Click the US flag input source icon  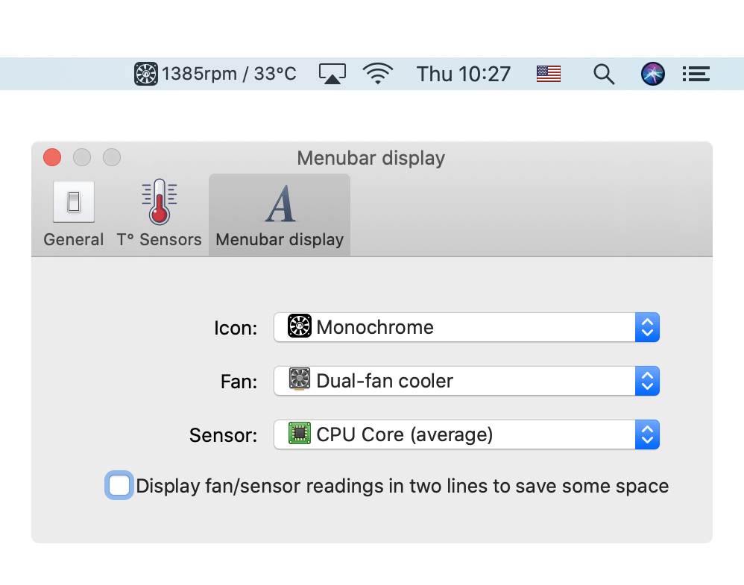[x=548, y=74]
